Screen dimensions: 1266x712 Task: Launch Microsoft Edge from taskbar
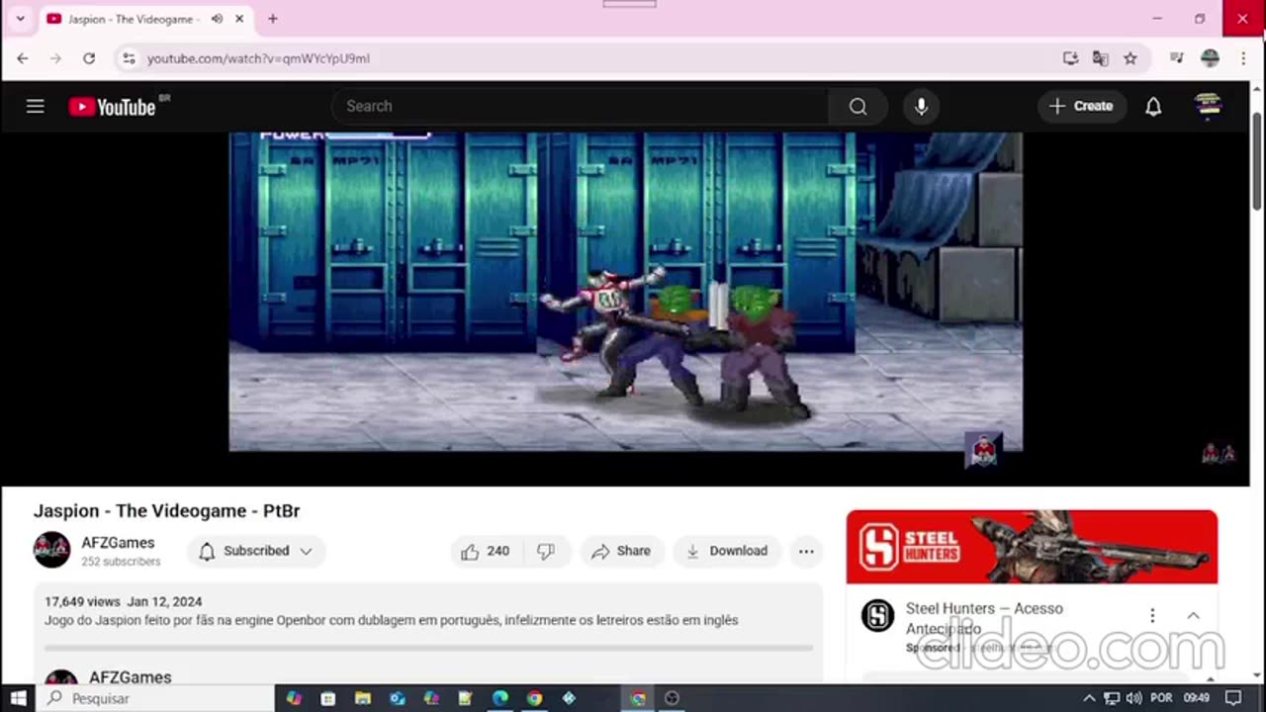(500, 698)
